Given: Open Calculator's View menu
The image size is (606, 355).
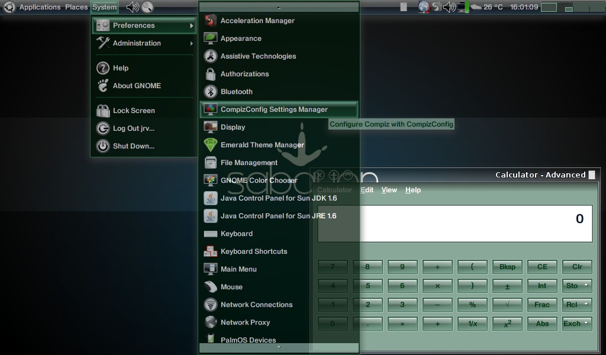Looking at the screenshot, I should tap(389, 190).
